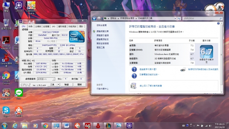Open the 仙境傳說RO desktop shortcut
The width and height of the screenshot is (229, 129).
(x=31, y=8)
